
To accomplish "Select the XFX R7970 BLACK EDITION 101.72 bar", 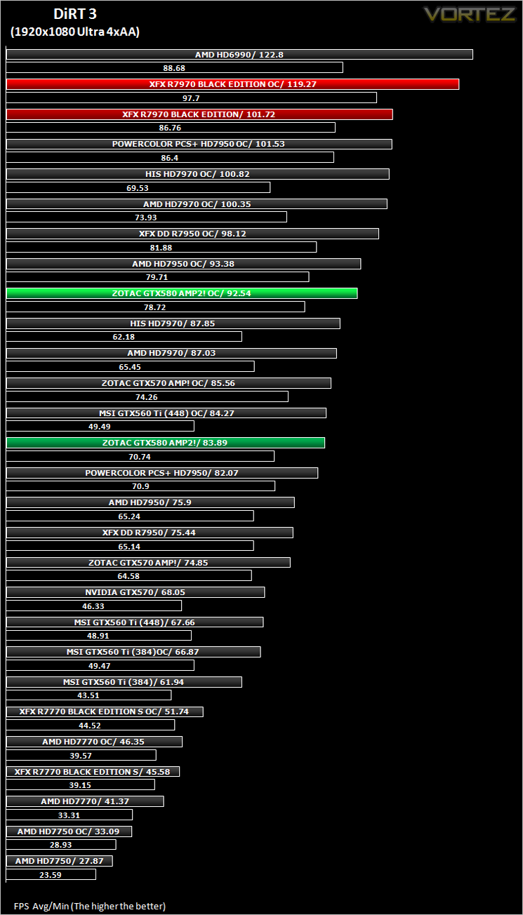I will [x=199, y=114].
